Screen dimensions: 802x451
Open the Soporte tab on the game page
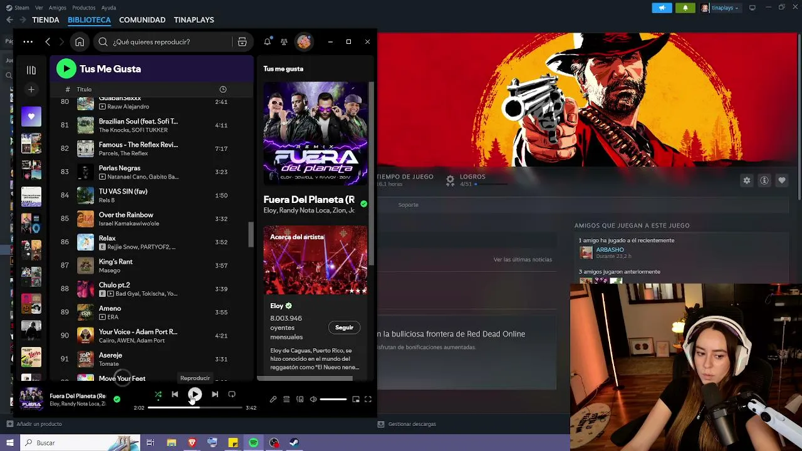click(409, 205)
